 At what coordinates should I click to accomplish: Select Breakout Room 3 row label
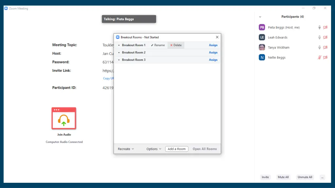[134, 60]
